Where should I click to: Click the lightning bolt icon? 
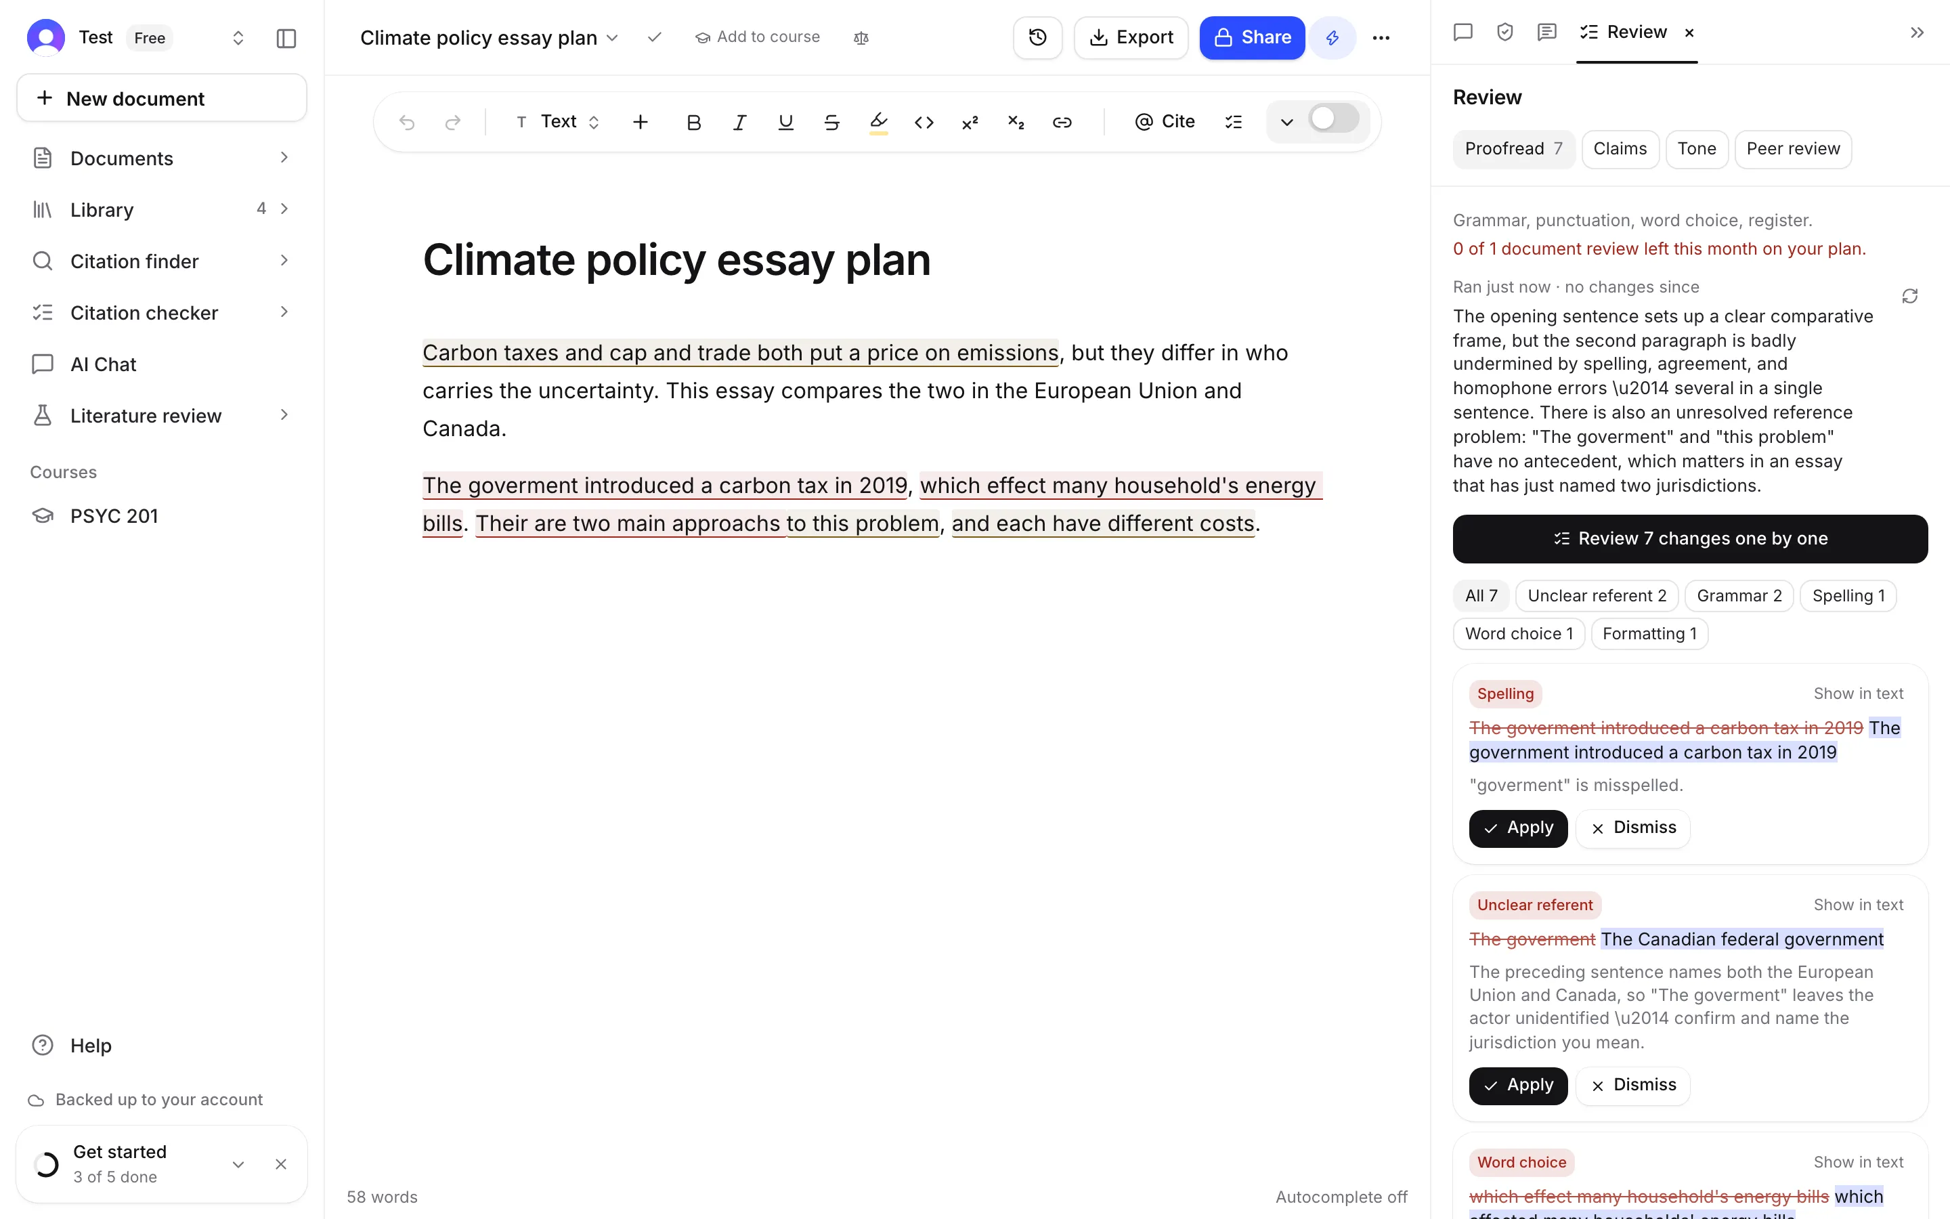pos(1332,37)
